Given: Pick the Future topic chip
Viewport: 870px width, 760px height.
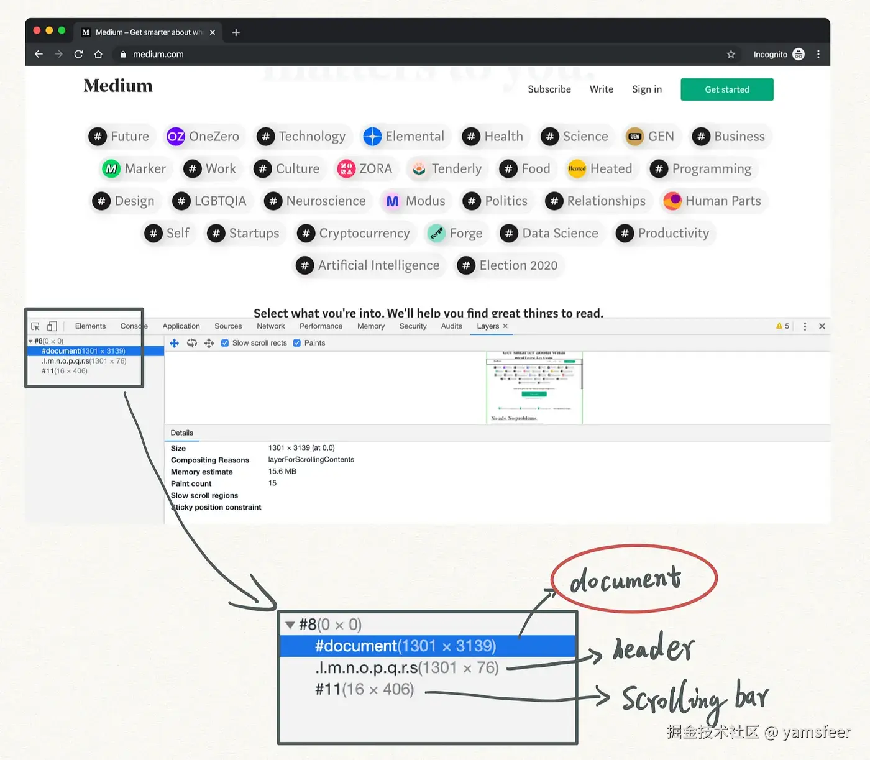Looking at the screenshot, I should (120, 137).
